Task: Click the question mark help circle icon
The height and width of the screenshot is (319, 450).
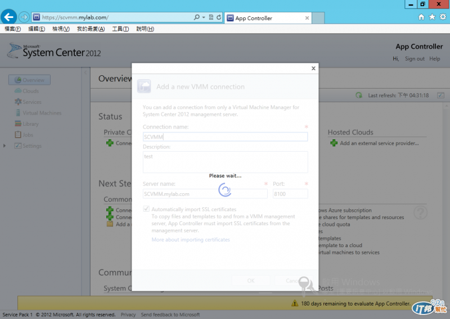Action: click(x=420, y=213)
